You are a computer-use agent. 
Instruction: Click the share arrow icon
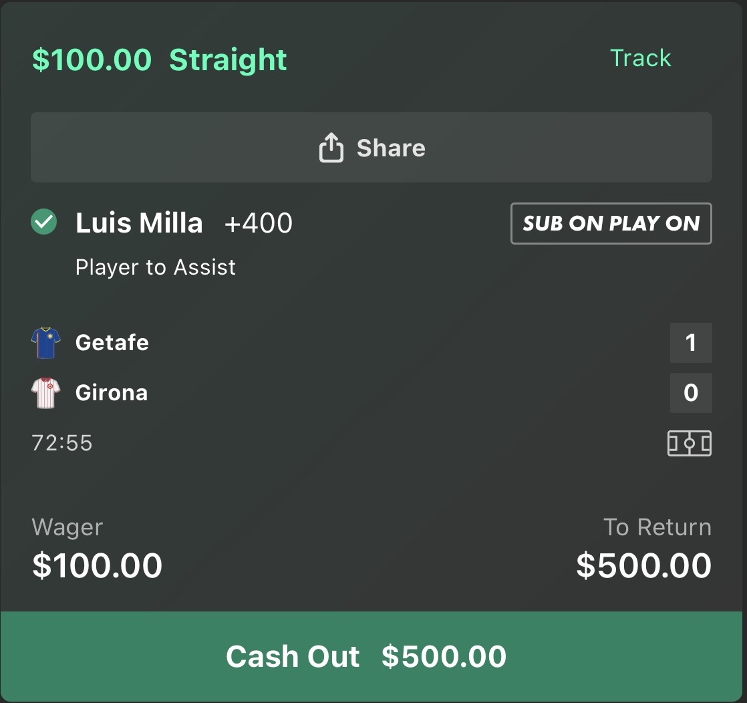(331, 148)
